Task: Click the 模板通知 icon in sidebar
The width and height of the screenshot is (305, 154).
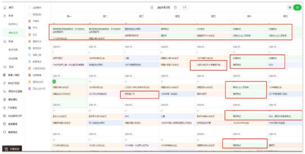Action: (4, 100)
